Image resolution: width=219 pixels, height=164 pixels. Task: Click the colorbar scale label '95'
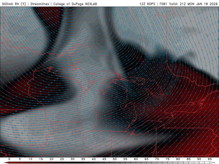[x=209, y=159]
